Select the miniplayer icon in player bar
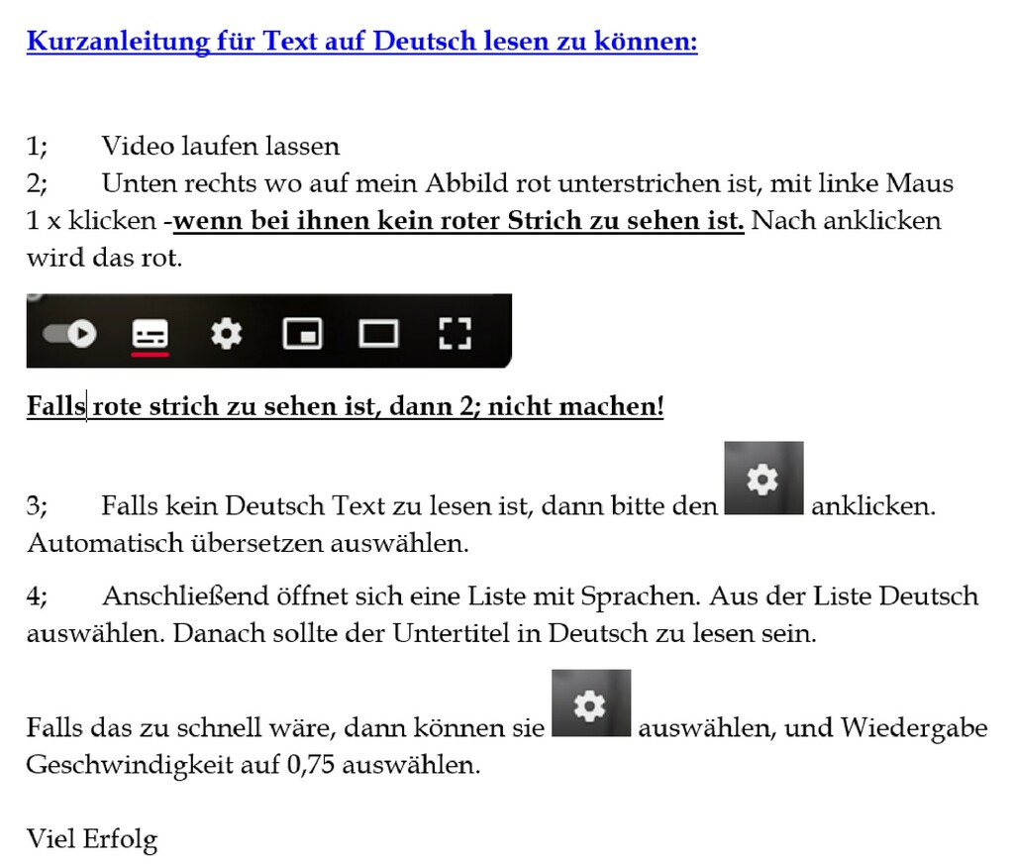The height and width of the screenshot is (868, 1014). pos(302,334)
